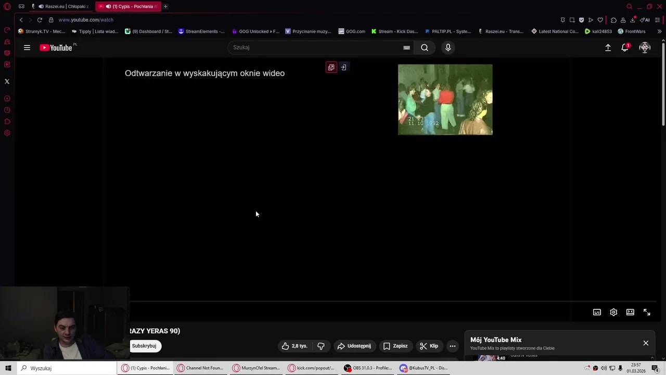Open the YouTube account avatar menu

click(645, 47)
